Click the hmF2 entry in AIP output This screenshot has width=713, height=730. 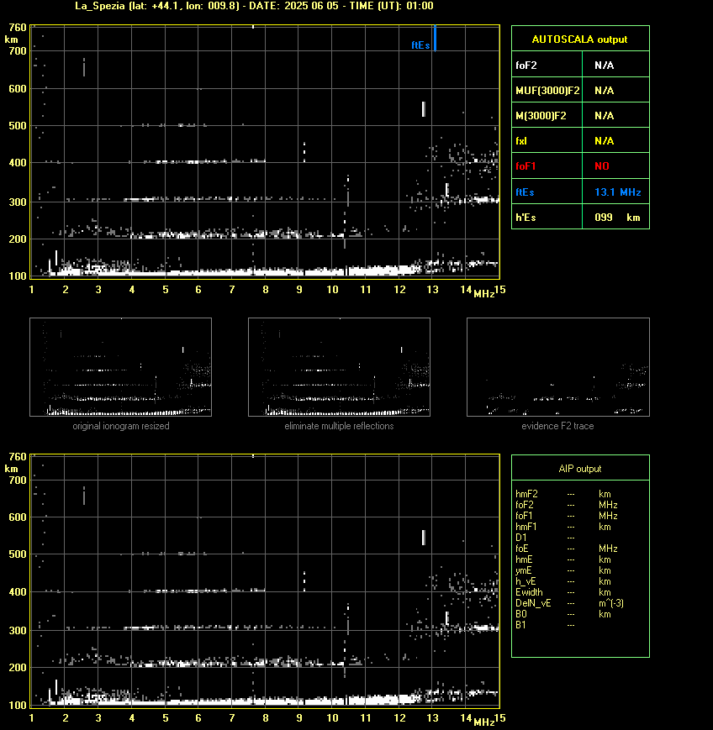526,494
